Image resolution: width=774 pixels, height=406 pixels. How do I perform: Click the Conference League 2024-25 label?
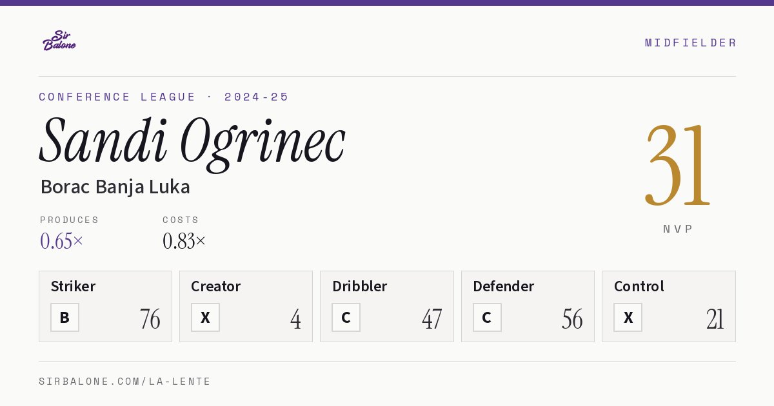164,97
